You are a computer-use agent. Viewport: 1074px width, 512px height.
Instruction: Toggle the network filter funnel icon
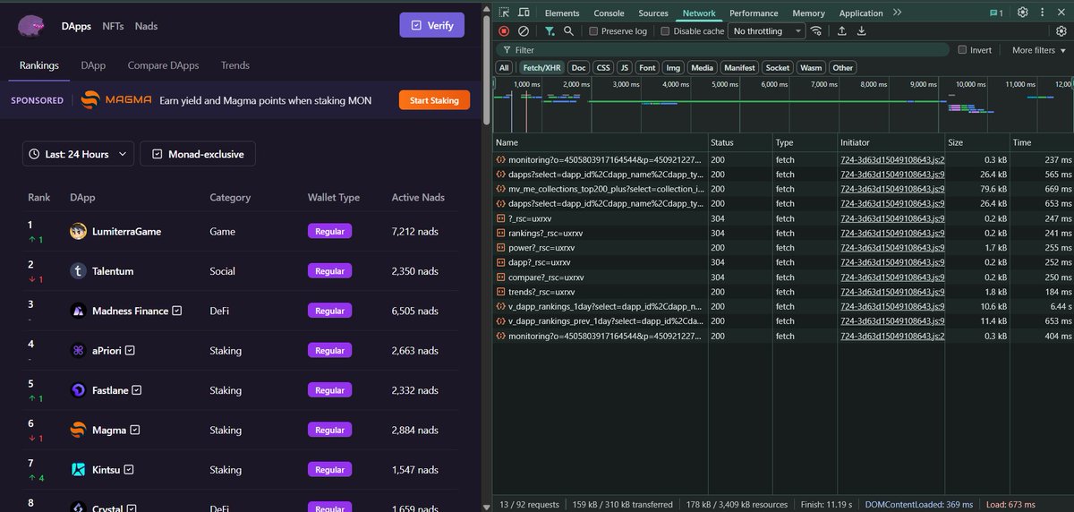click(x=550, y=30)
